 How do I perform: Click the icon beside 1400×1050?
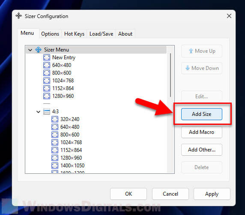[55, 166]
